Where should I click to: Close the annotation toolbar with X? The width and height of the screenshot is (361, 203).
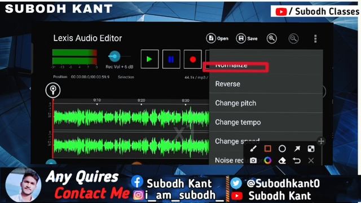point(311,160)
